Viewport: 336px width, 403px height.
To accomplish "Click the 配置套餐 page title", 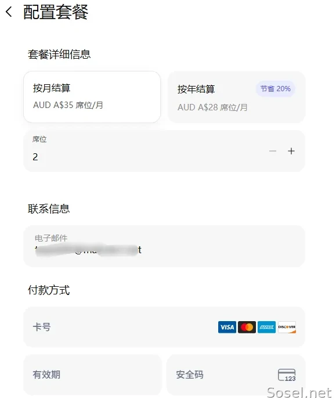I will coord(56,12).
